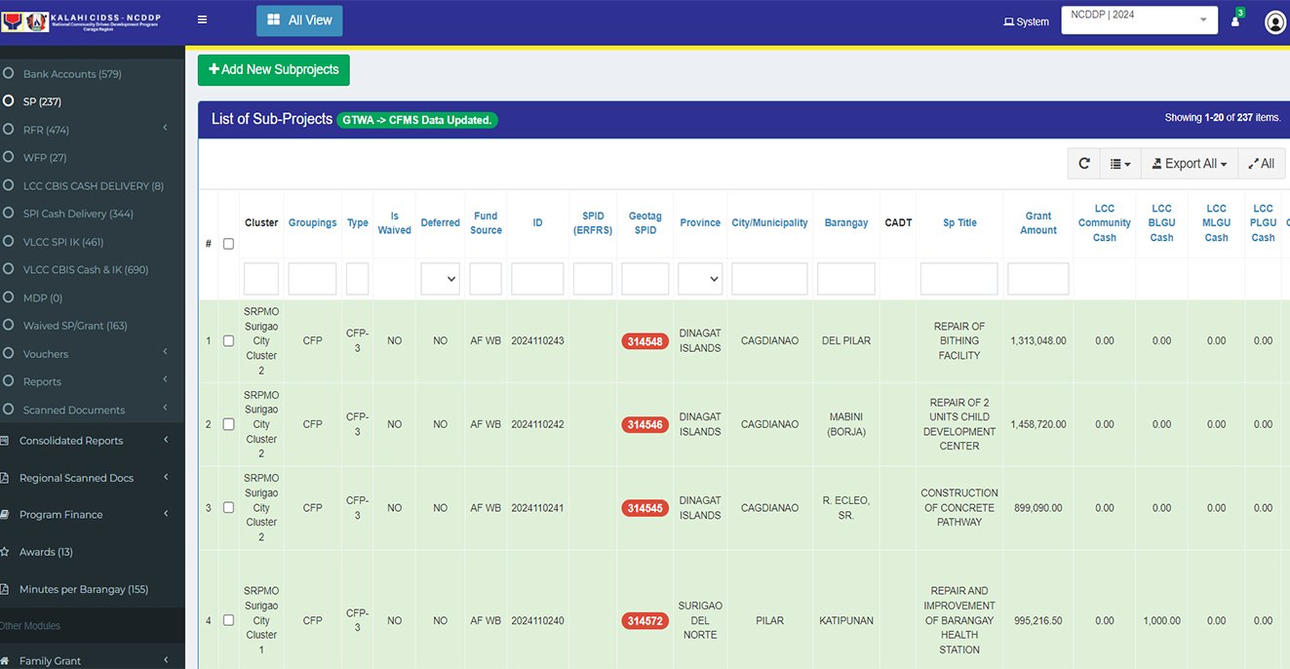The image size is (1290, 669).
Task: Click the All View button
Action: [299, 20]
